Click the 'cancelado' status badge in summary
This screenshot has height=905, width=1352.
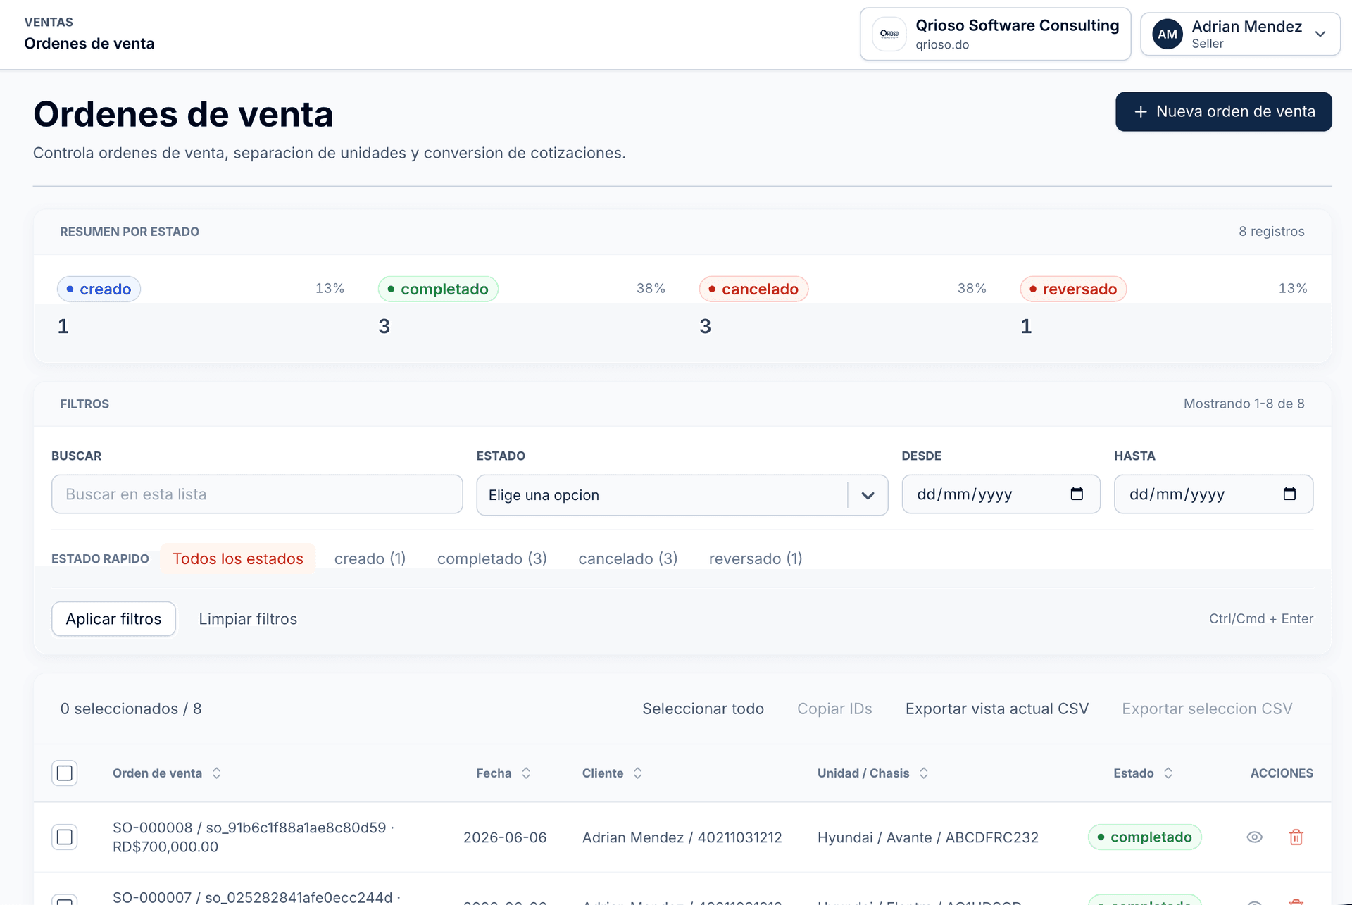point(753,289)
